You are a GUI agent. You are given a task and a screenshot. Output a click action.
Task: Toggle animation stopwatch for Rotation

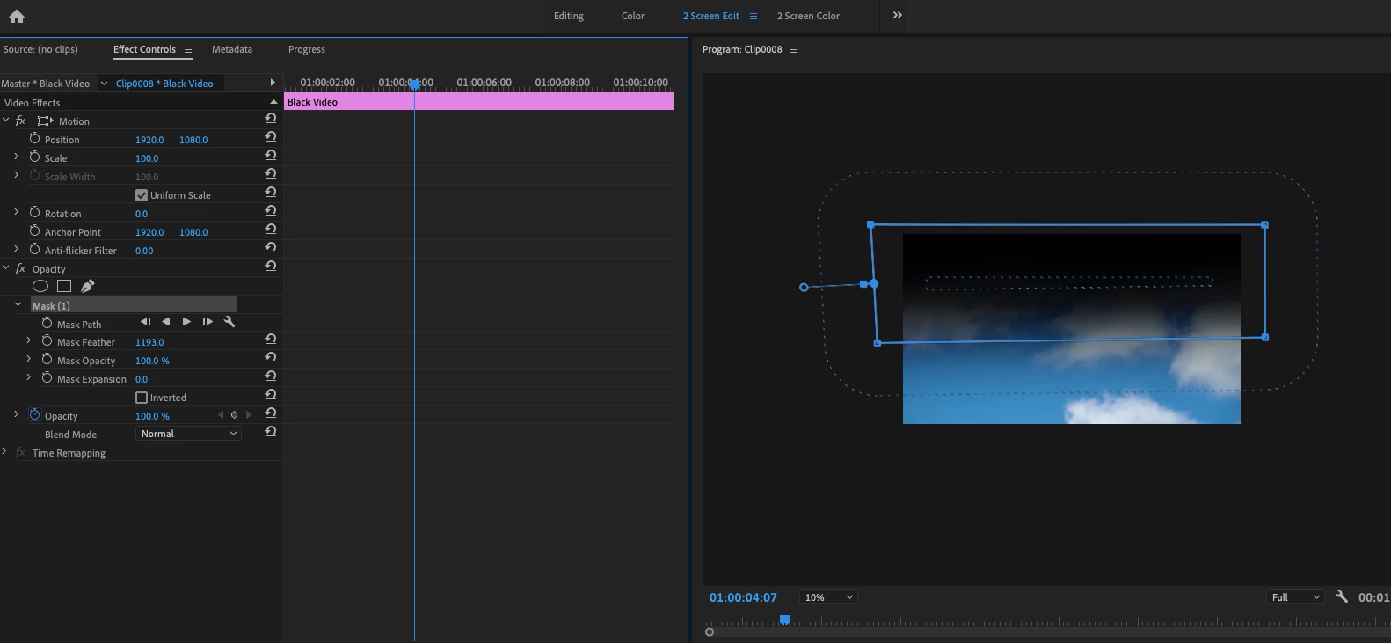[x=35, y=212]
